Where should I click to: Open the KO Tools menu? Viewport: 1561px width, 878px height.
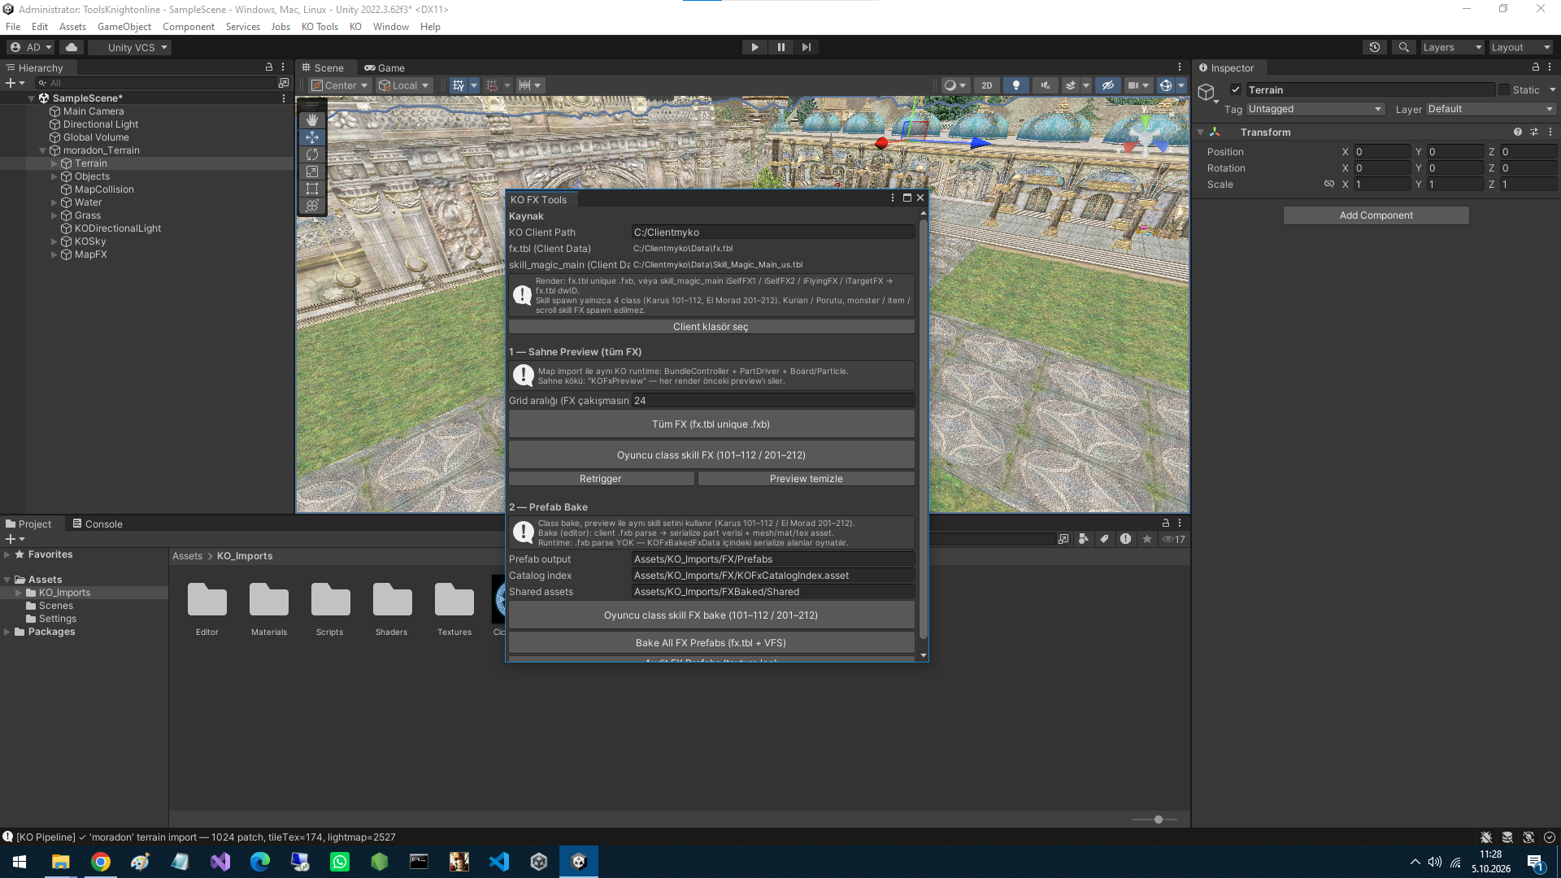click(x=320, y=27)
